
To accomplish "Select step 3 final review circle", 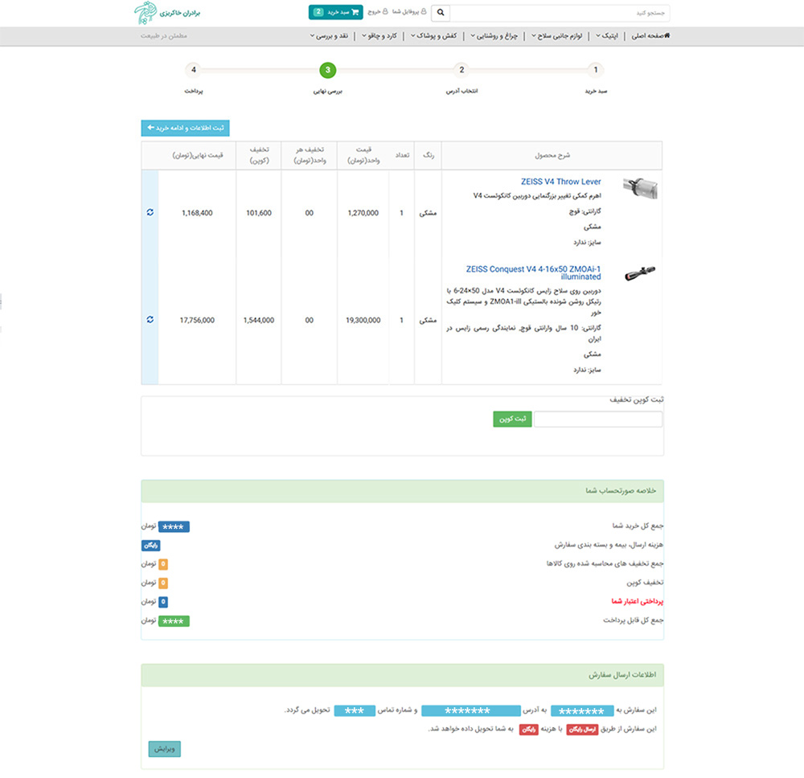I will coord(328,70).
